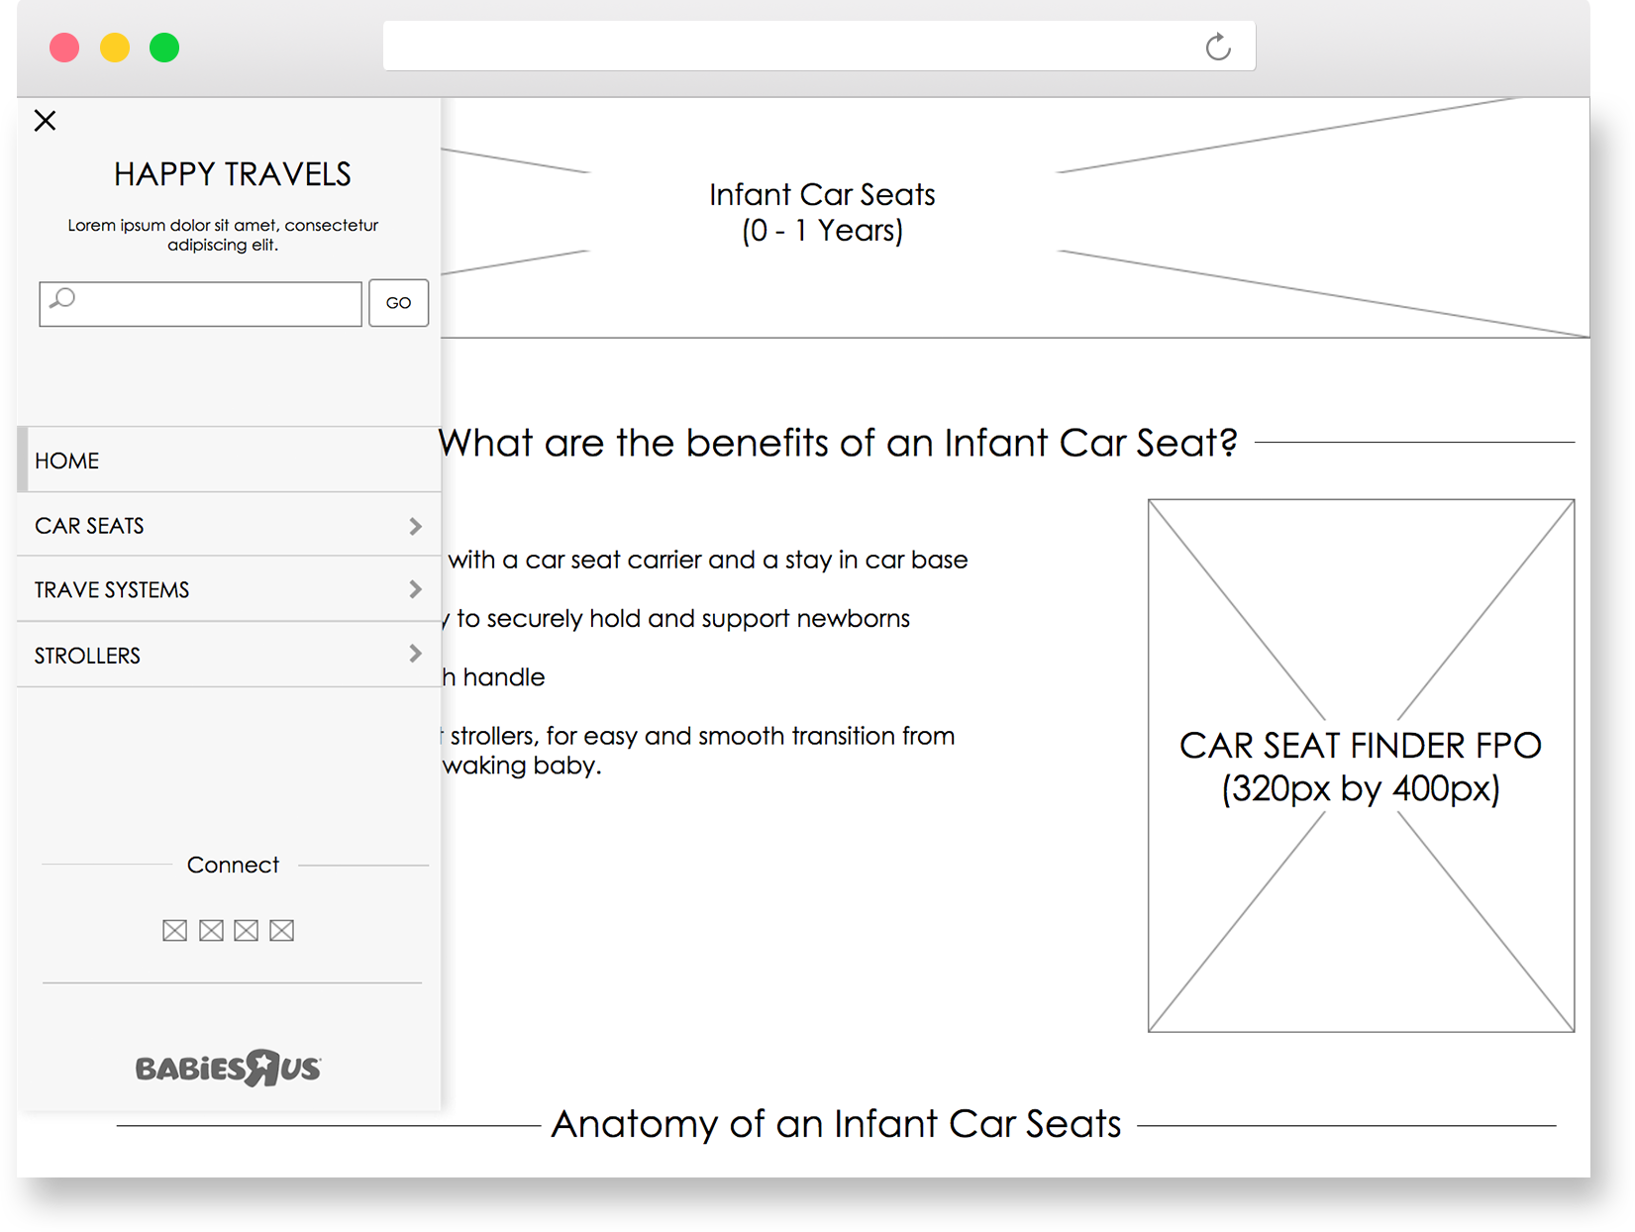Expand the Strollers submenu arrow

415,654
